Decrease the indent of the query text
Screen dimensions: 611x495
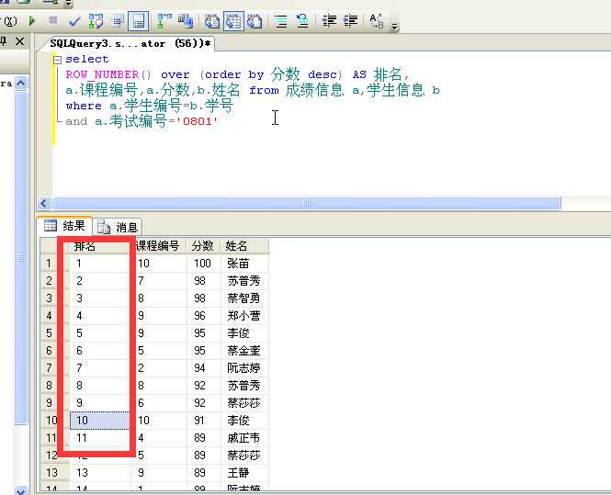pyautogui.click(x=329, y=20)
